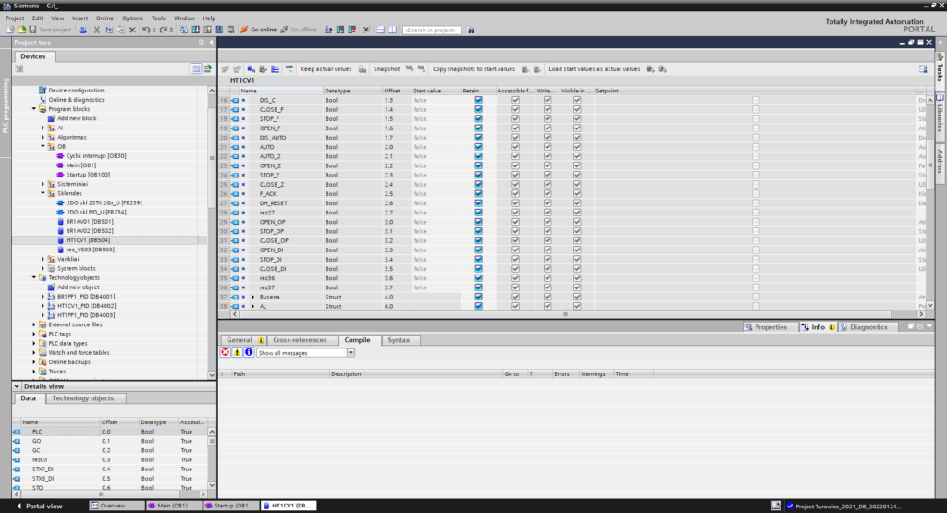Click Copy snapshots to start values

[473, 68]
